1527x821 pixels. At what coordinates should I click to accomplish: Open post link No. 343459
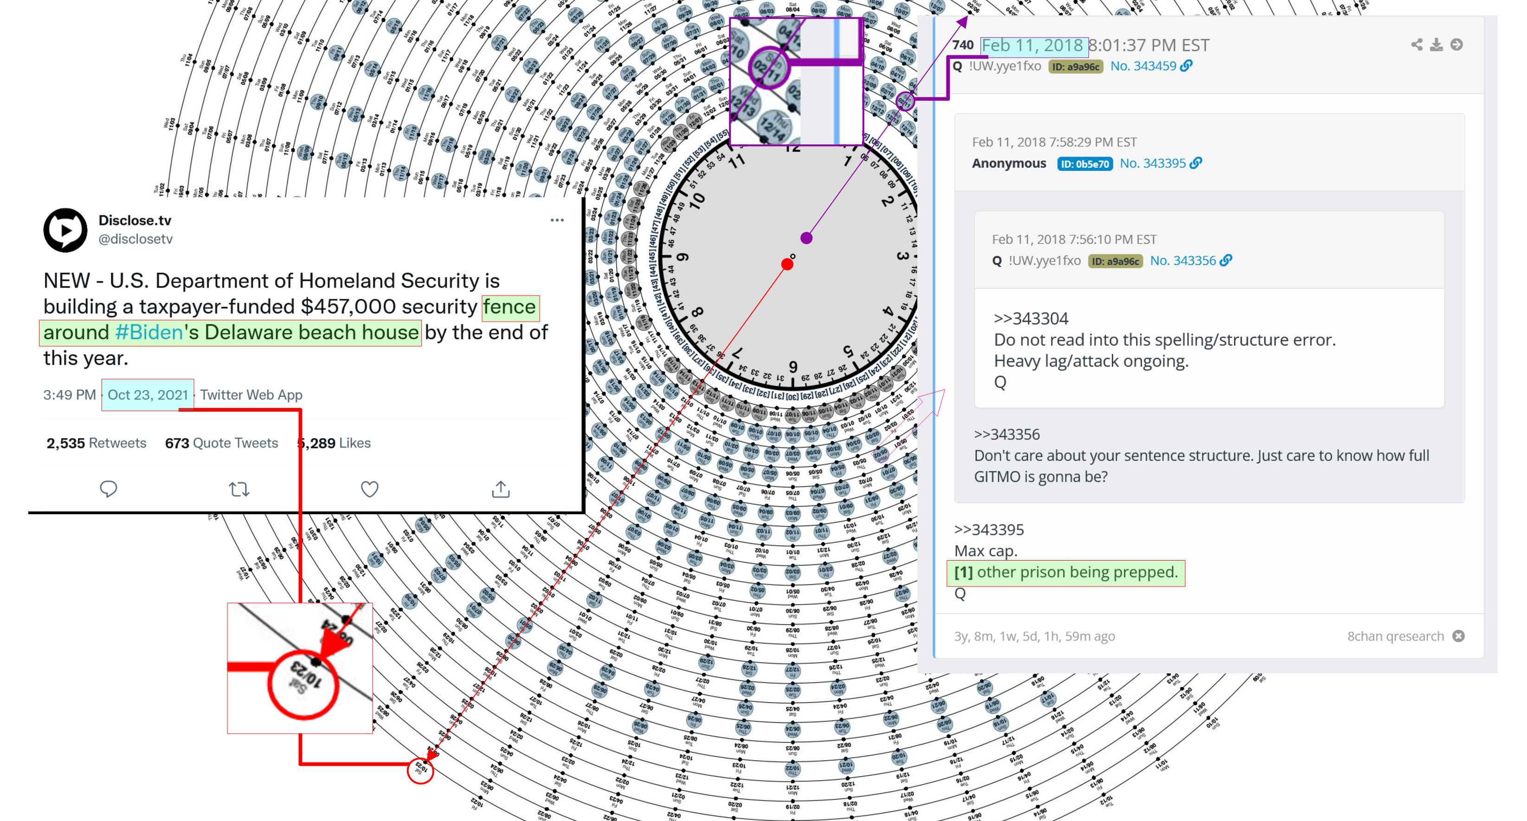click(1143, 66)
